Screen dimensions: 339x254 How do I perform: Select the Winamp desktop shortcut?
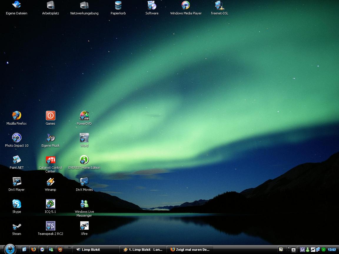[x=50, y=184]
